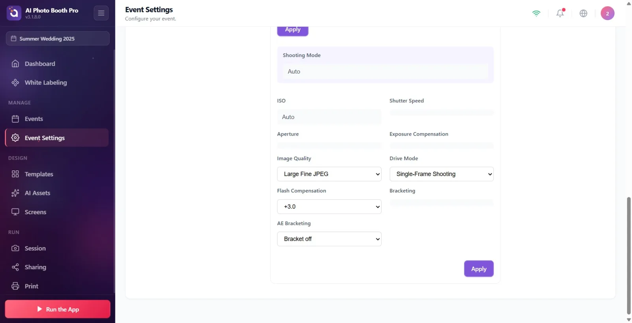Click the Sharing icon in sidebar
The height and width of the screenshot is (323, 632).
15,268
